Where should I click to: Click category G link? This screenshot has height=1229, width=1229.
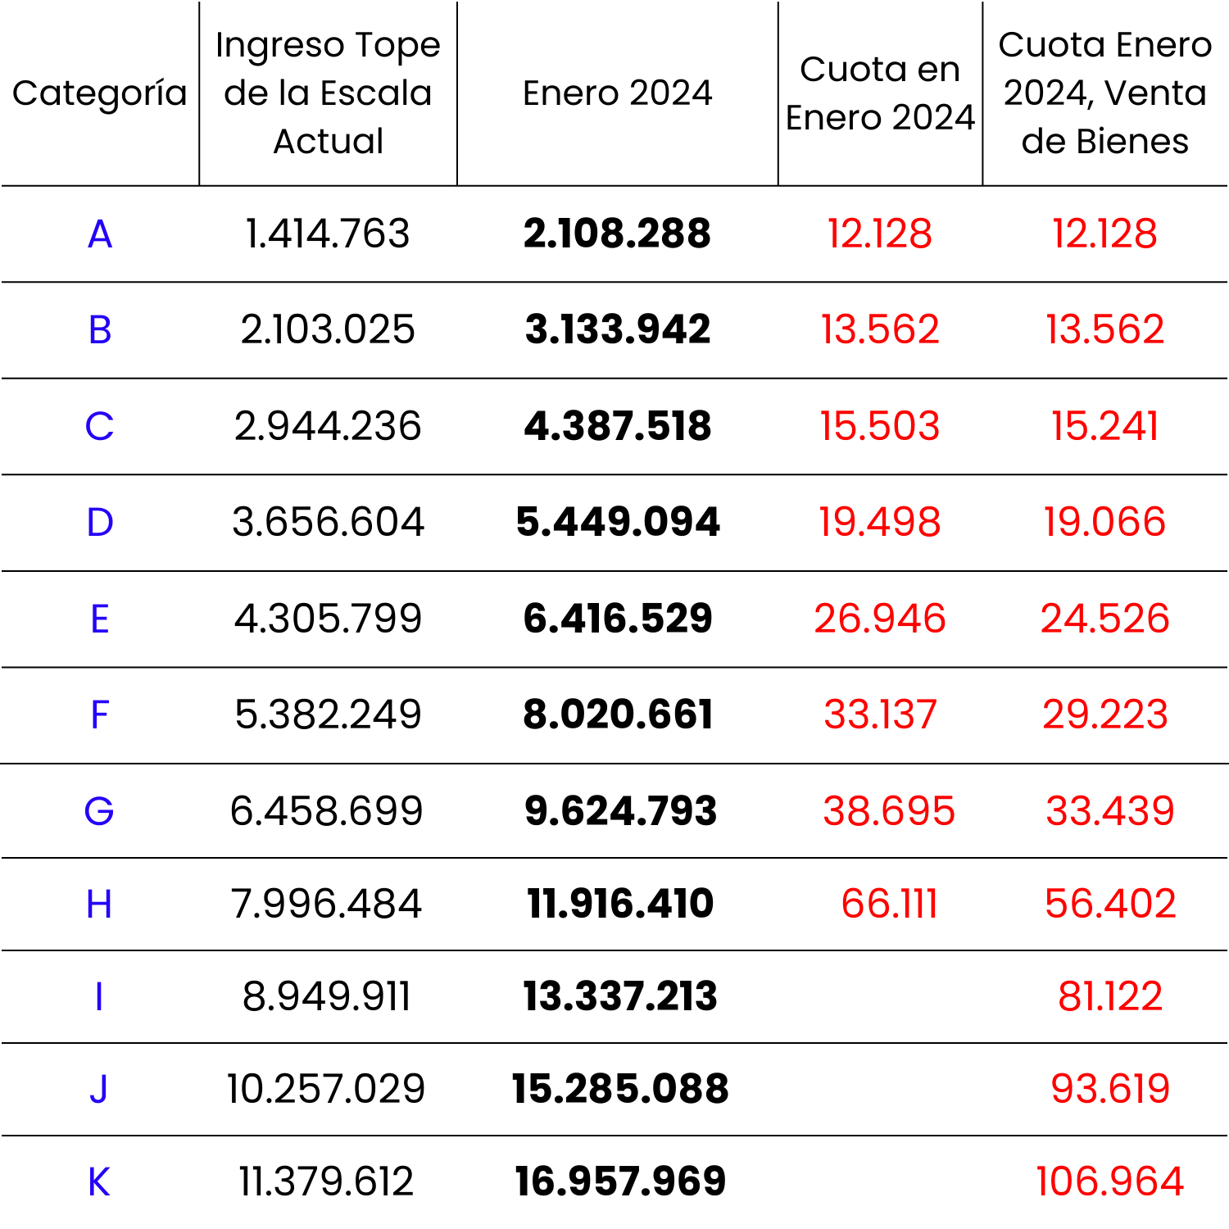coord(99,812)
